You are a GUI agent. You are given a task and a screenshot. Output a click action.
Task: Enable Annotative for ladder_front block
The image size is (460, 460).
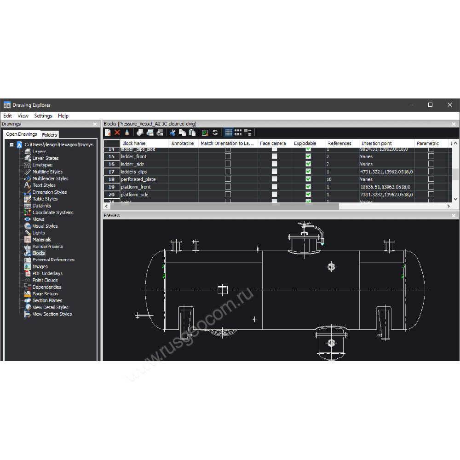[227, 156]
